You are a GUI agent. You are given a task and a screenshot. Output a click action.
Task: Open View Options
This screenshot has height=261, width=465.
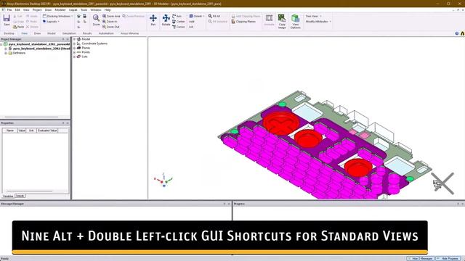[296, 21]
